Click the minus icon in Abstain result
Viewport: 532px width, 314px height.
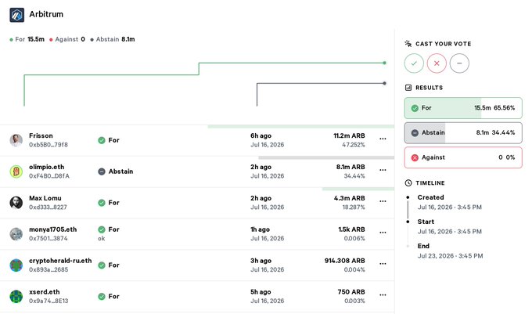pos(415,133)
